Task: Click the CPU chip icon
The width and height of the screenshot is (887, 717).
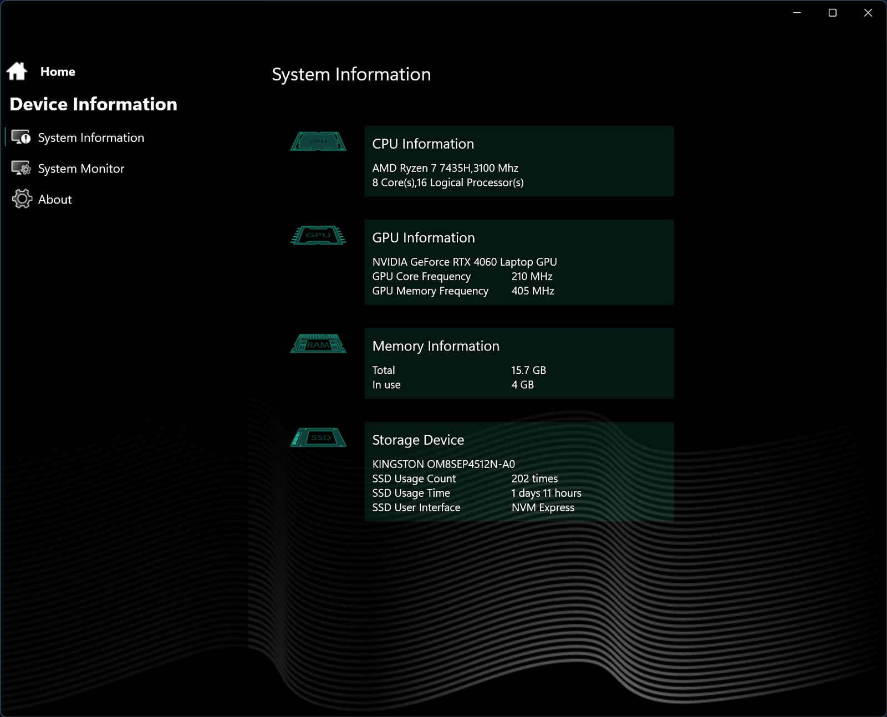Action: tap(318, 141)
